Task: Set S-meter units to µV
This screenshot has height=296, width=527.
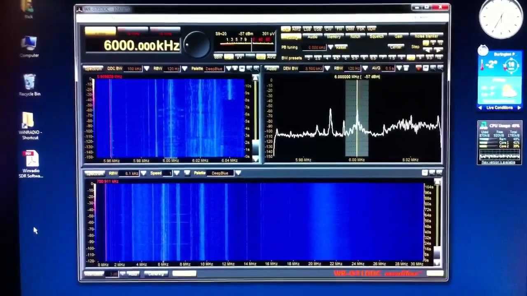Action: pyautogui.click(x=239, y=57)
